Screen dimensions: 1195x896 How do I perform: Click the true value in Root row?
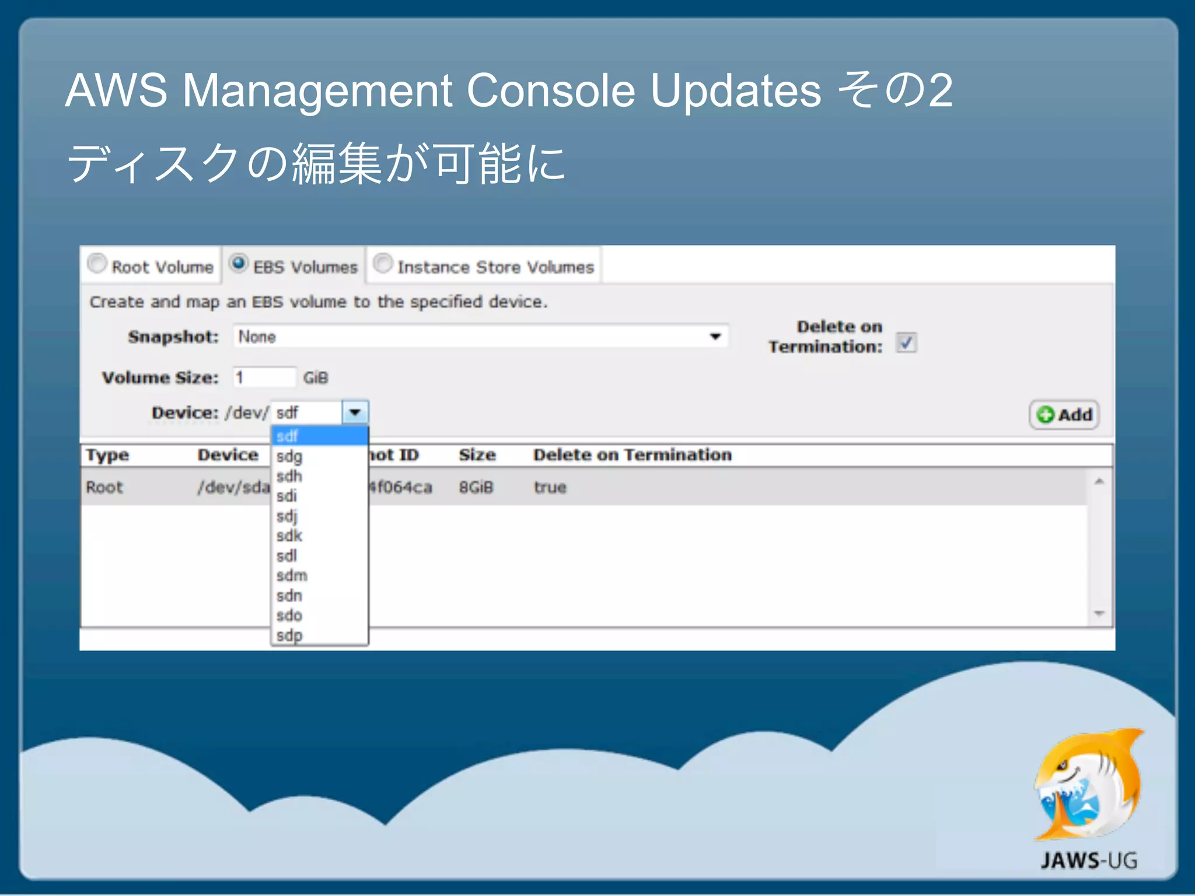pyautogui.click(x=550, y=487)
